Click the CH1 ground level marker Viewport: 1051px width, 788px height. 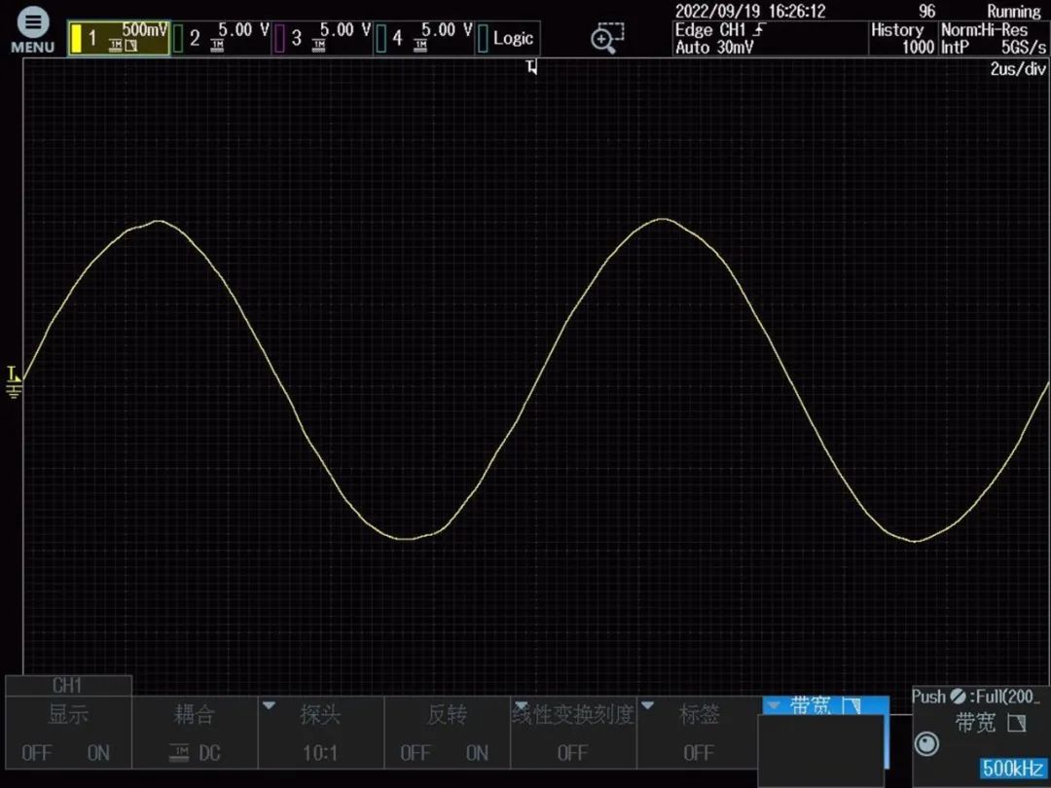click(14, 382)
